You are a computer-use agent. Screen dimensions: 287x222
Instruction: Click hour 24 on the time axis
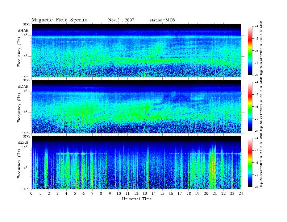pos(241,193)
